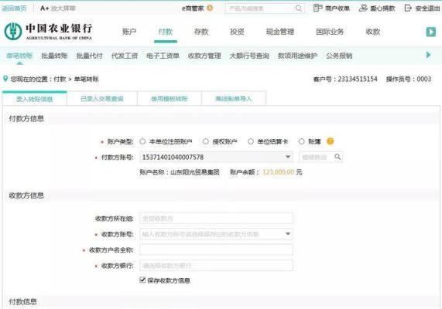Click the magnifier in the 模糊查询 box
The image size is (442, 309).
pos(337,157)
